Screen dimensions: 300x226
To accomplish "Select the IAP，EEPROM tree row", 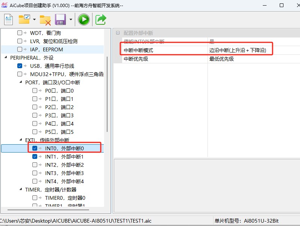I will pyautogui.click(x=47, y=49).
